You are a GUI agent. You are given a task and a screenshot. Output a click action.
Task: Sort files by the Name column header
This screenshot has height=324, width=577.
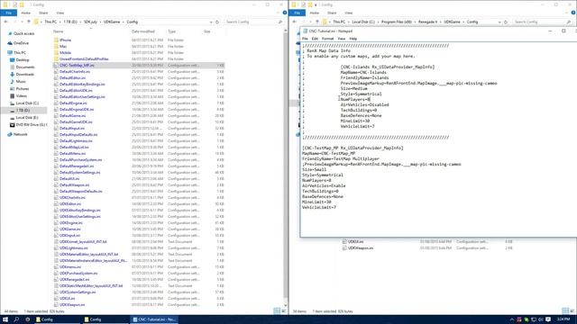pos(58,31)
